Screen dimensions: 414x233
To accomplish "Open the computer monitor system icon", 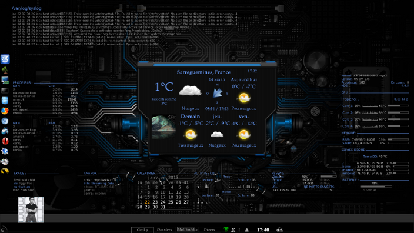I will 5,80.
